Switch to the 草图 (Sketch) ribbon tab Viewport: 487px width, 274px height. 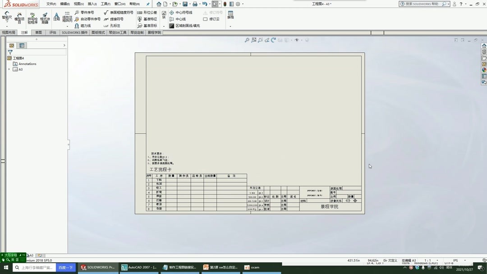[39, 32]
